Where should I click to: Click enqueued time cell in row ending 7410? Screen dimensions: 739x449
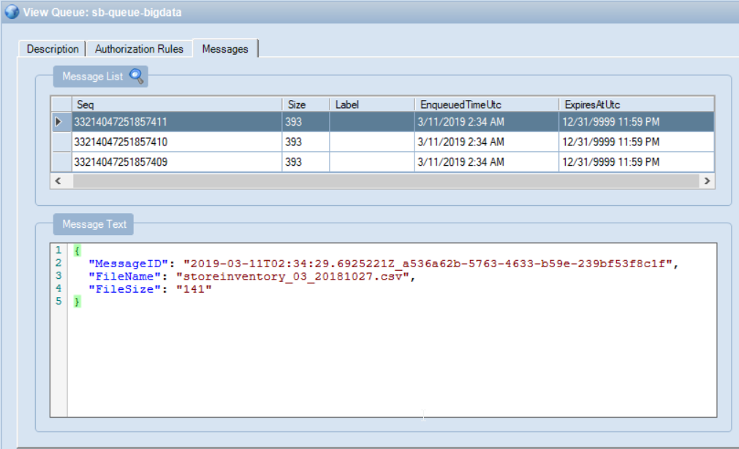pyautogui.click(x=486, y=142)
